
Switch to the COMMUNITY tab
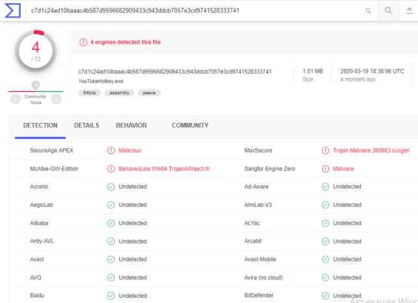tap(190, 125)
